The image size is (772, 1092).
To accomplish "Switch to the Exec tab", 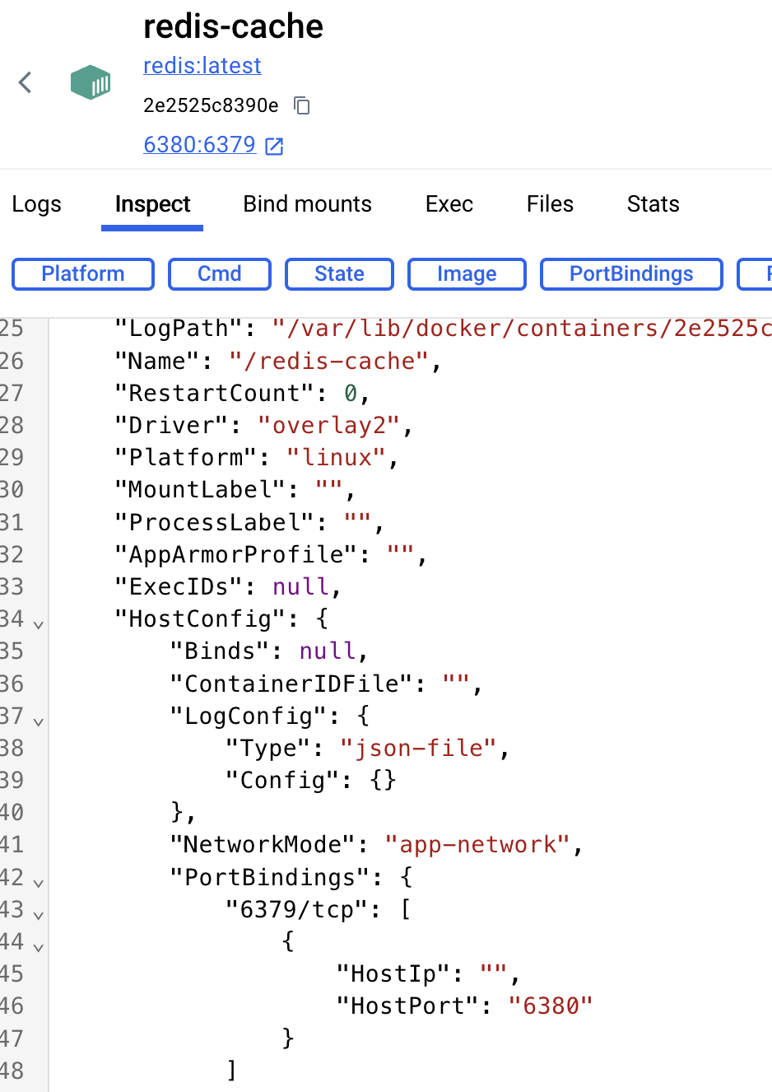I will [x=449, y=204].
